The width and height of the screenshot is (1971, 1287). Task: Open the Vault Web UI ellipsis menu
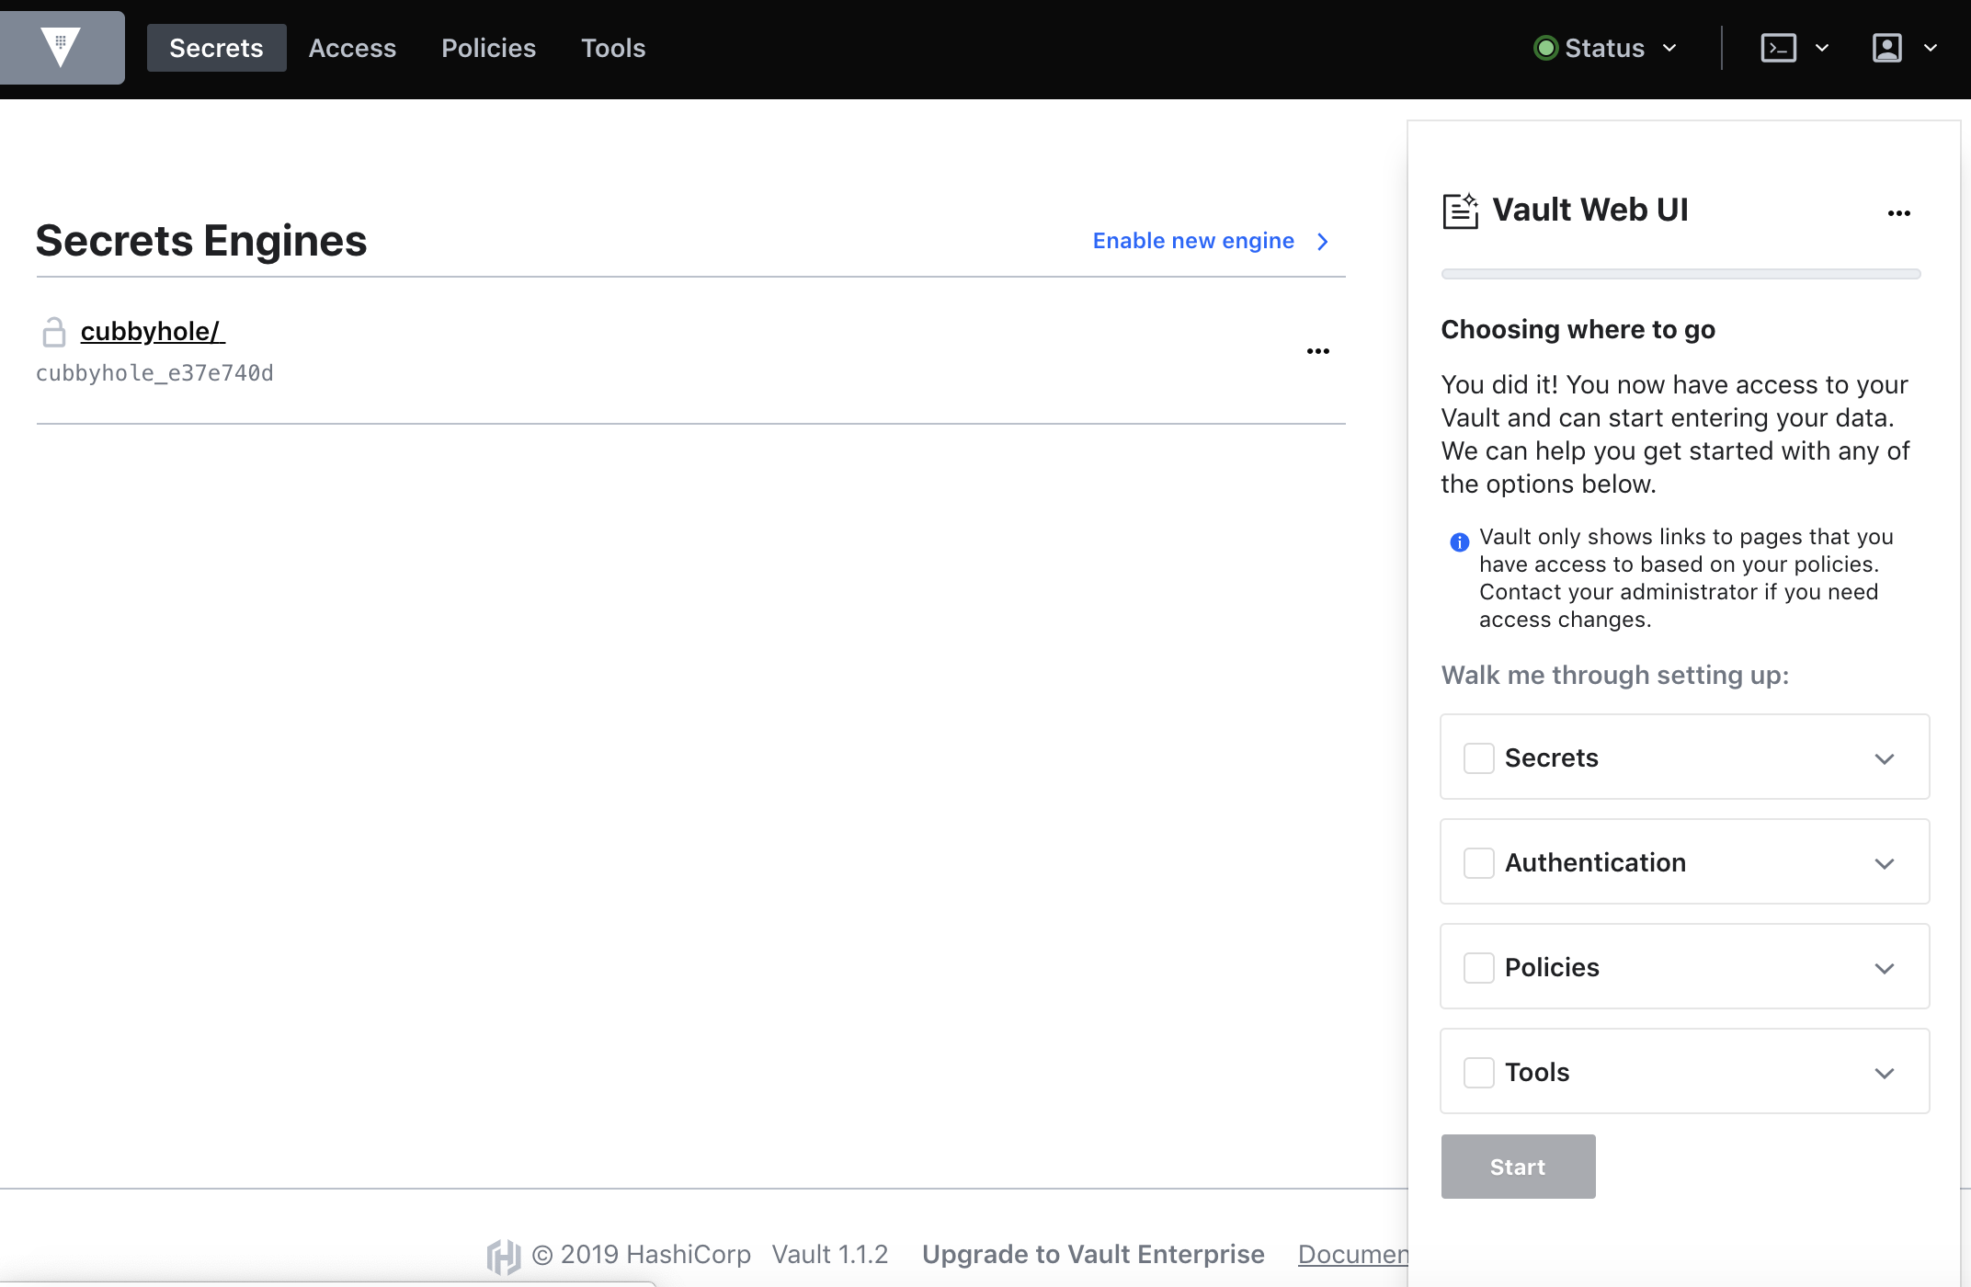tap(1898, 213)
